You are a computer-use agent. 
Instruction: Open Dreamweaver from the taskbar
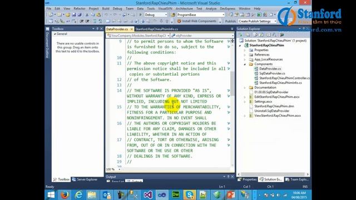click(x=176, y=195)
